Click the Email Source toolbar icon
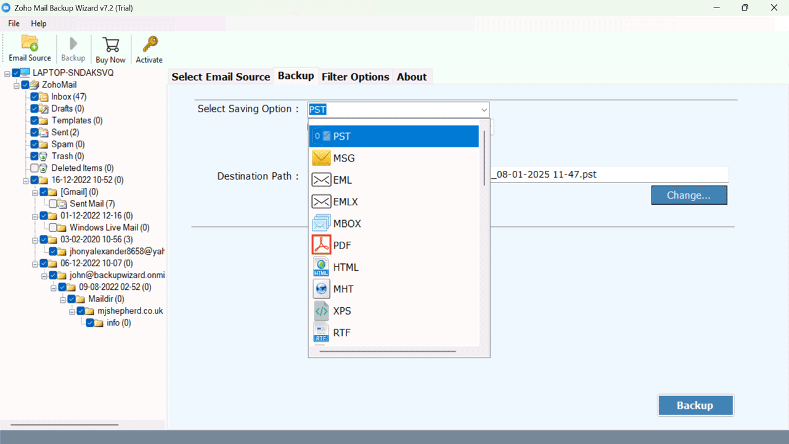Viewport: 789px width, 444px height. pos(30,43)
